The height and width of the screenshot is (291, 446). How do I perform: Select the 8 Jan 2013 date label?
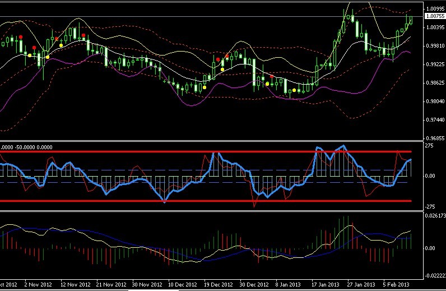288,284
